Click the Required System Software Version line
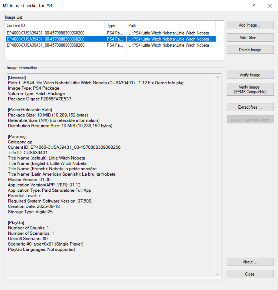 pos(49,201)
